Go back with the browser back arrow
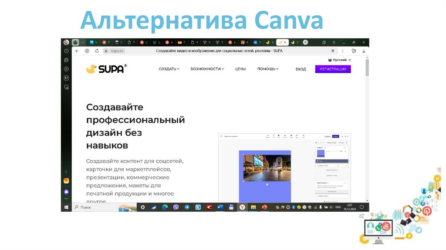This screenshot has height=250, width=446. point(77,51)
